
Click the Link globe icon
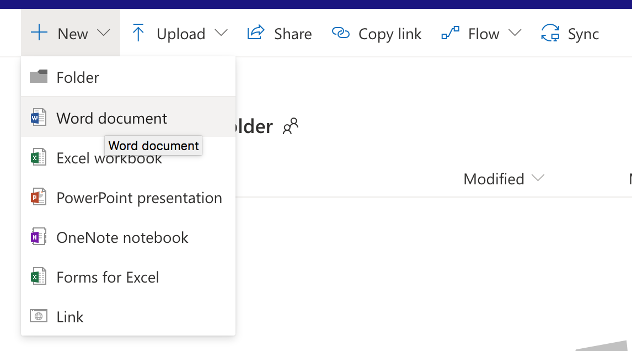[x=39, y=316]
